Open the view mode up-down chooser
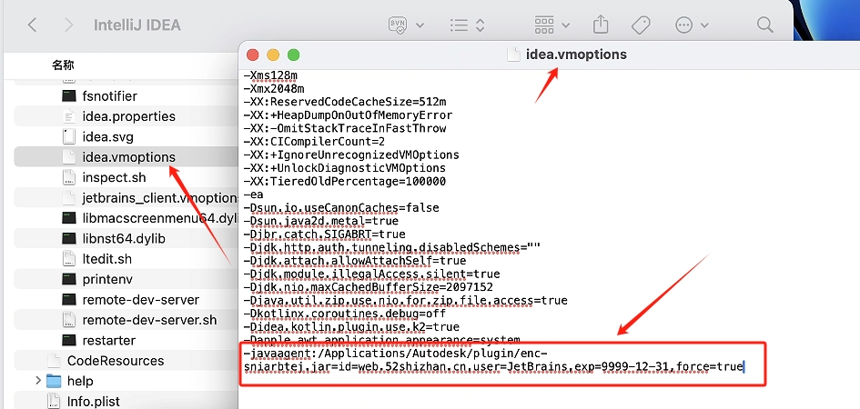The height and width of the screenshot is (409, 860). 480,25
